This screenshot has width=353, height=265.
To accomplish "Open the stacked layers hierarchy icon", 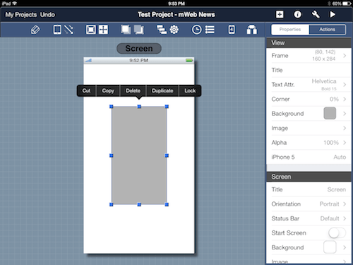I will tap(162, 30).
